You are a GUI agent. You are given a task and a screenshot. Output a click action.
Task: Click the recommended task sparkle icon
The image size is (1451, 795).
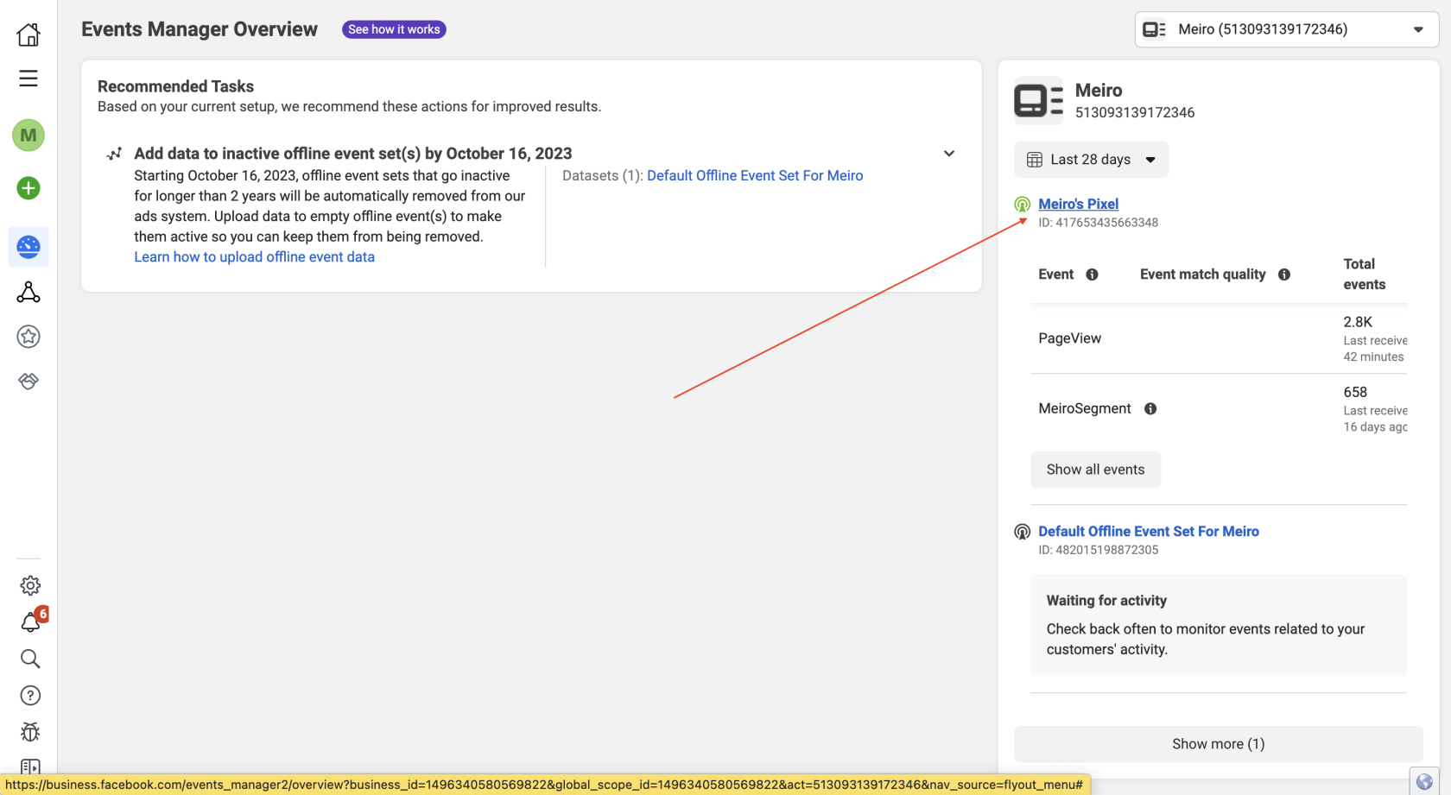click(x=114, y=155)
